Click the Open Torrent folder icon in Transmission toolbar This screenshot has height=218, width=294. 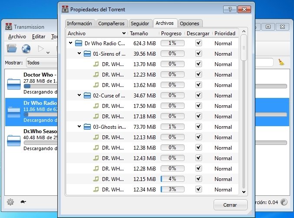point(12,48)
